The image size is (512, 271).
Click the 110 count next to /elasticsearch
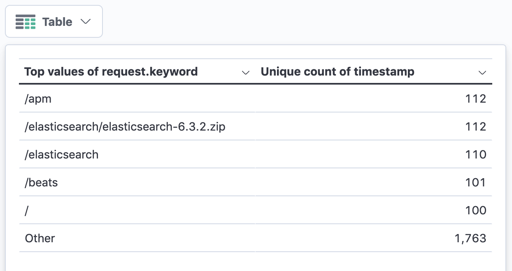click(x=476, y=154)
